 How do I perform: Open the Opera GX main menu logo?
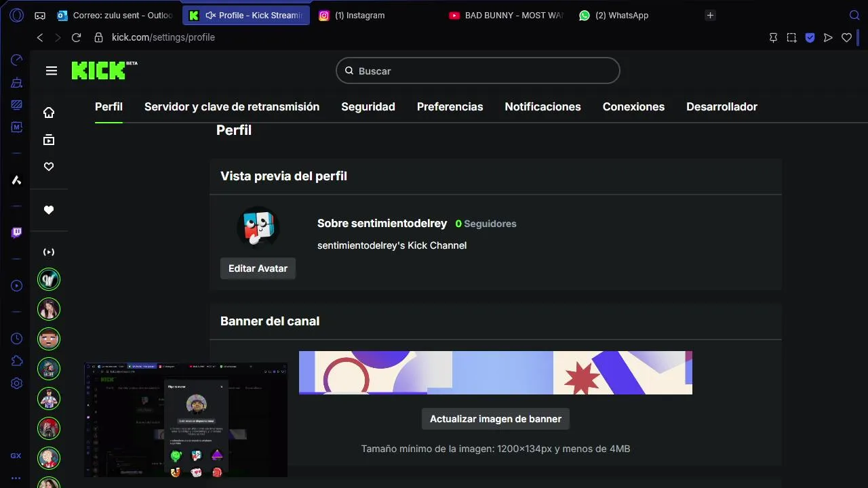[x=17, y=15]
